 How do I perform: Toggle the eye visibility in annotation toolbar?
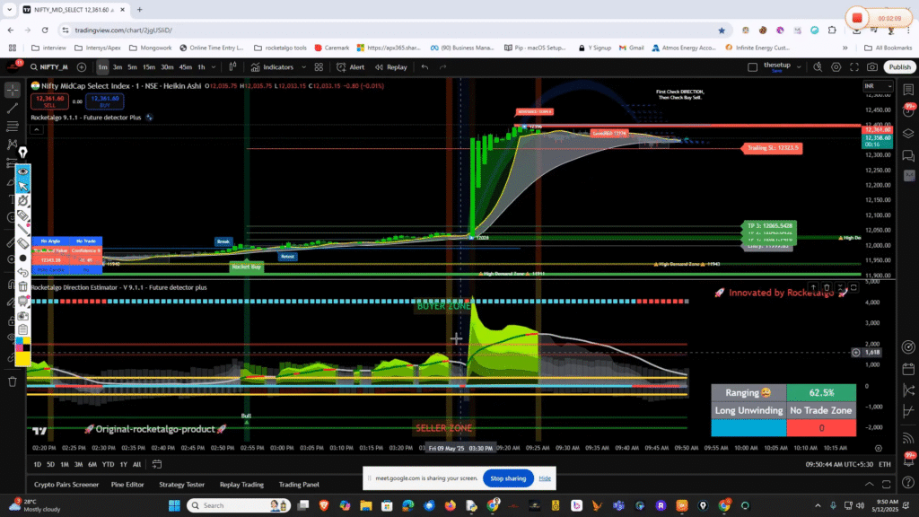23,170
